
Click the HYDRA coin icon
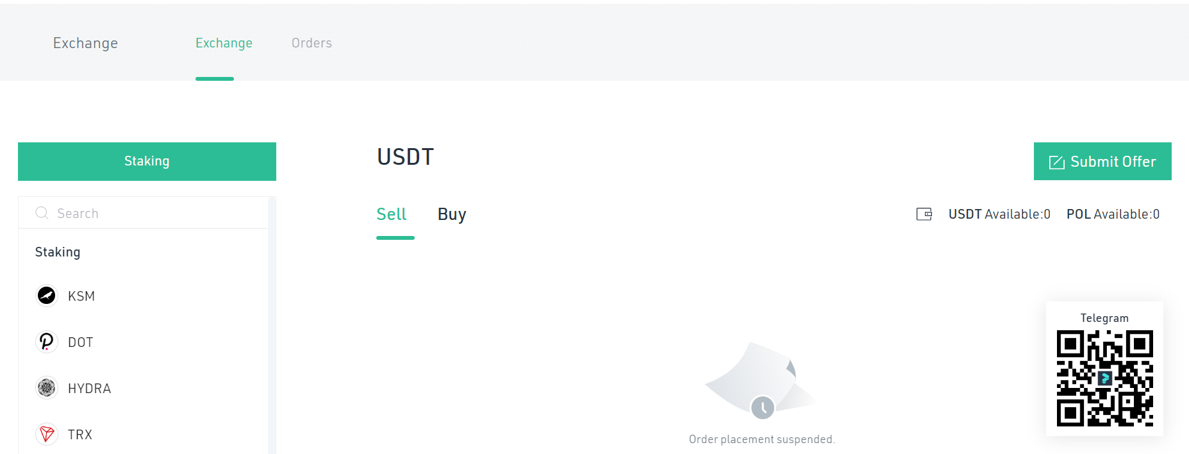(x=46, y=388)
